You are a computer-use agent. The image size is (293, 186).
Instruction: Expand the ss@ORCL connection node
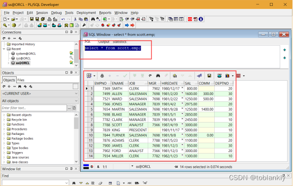coord(8,63)
